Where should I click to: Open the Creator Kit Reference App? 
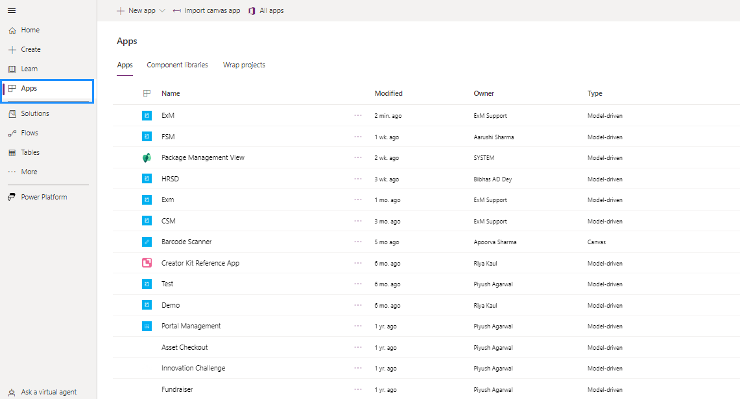pyautogui.click(x=200, y=263)
